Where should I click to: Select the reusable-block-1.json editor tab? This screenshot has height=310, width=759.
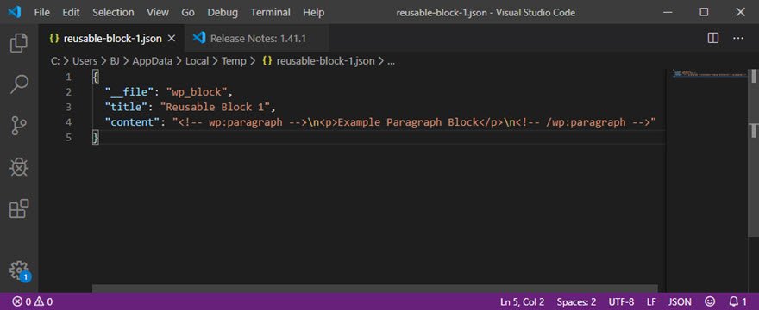(112, 39)
